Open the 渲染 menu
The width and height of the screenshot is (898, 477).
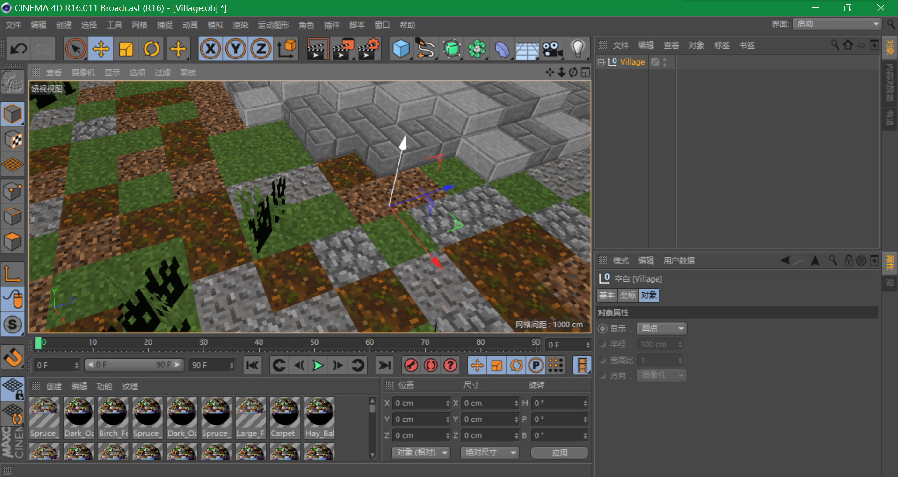pos(240,25)
